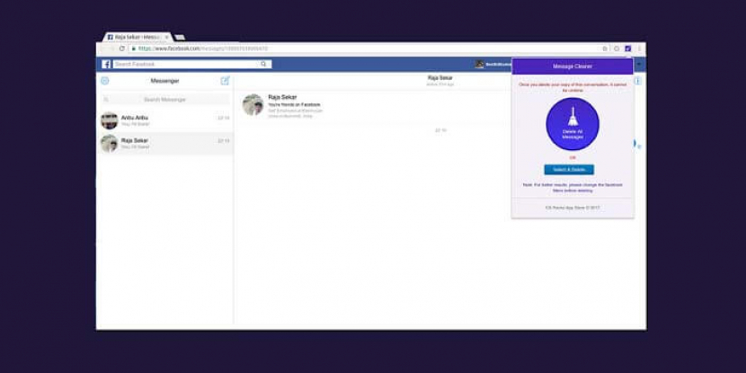Click Raja Sekar's profile picture in chat
Screen dimensions: 746x373
pyautogui.click(x=253, y=104)
